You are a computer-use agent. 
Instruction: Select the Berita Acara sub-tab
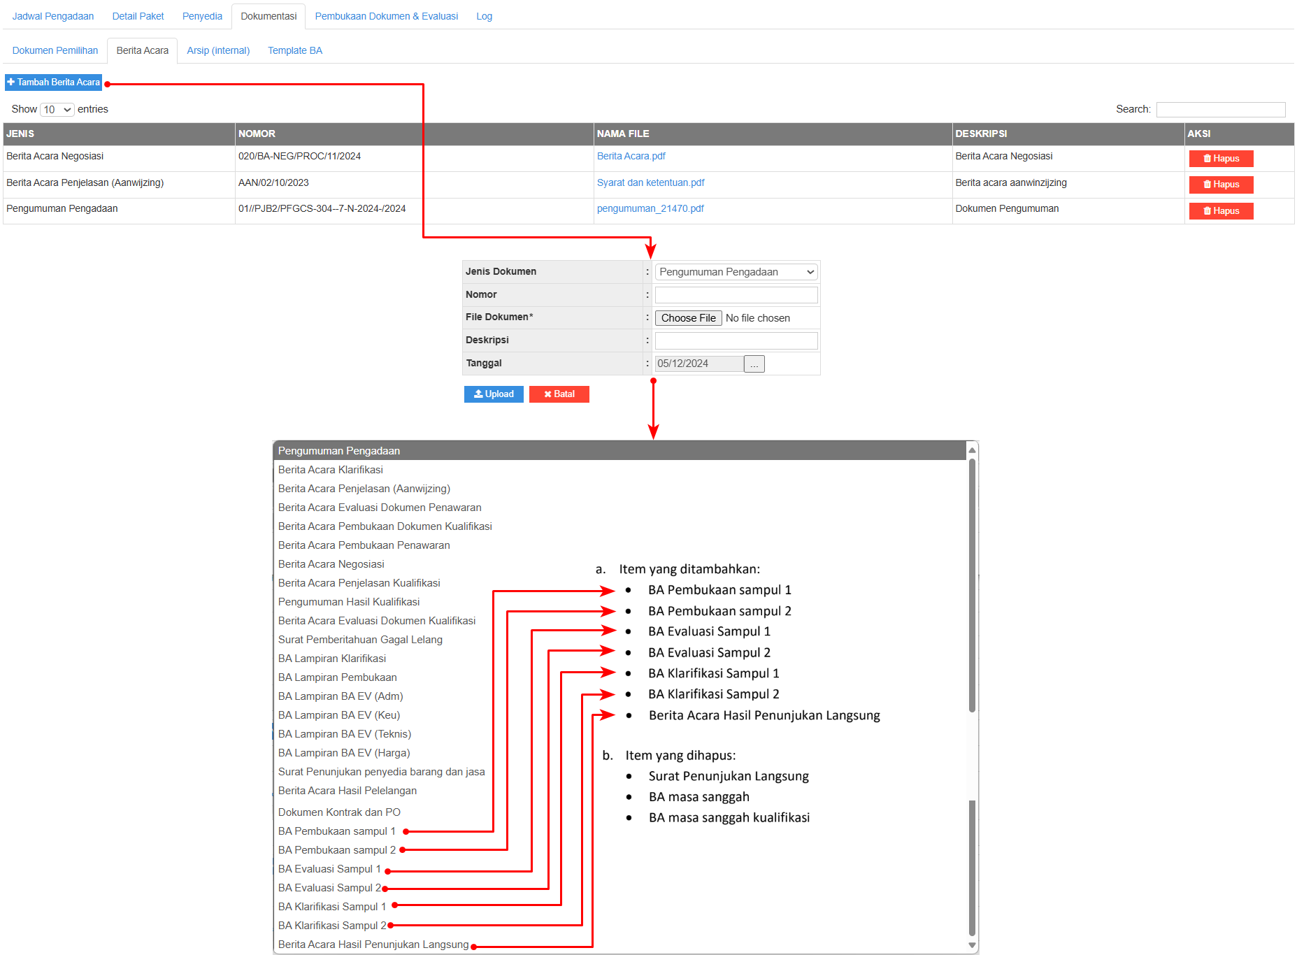143,50
